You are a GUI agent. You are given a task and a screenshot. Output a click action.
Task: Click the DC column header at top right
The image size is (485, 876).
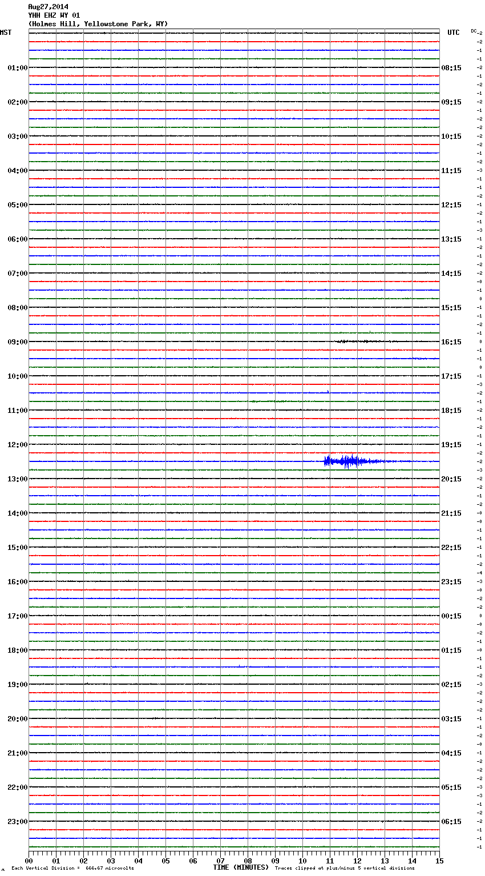pos(474,31)
